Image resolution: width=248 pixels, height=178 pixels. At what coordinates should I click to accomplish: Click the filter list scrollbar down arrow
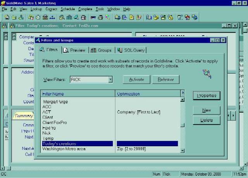point(183,151)
